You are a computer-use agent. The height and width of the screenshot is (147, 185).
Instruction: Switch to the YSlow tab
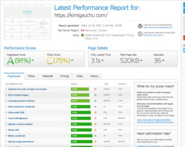tap(31, 76)
